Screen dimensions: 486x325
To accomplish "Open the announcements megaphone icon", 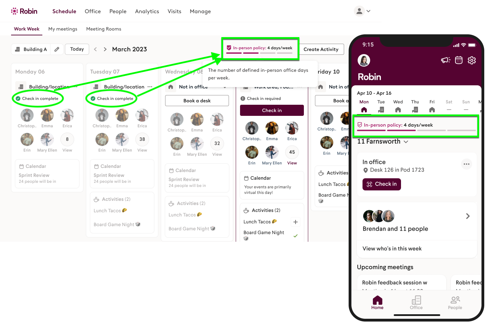I will [x=445, y=60].
